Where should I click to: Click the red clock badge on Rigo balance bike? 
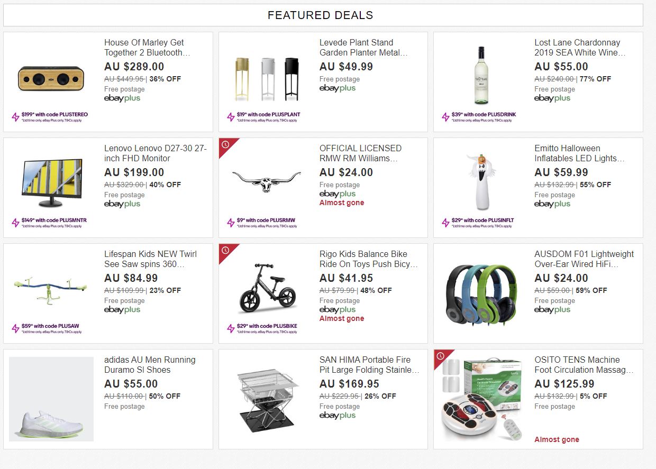pos(225,250)
